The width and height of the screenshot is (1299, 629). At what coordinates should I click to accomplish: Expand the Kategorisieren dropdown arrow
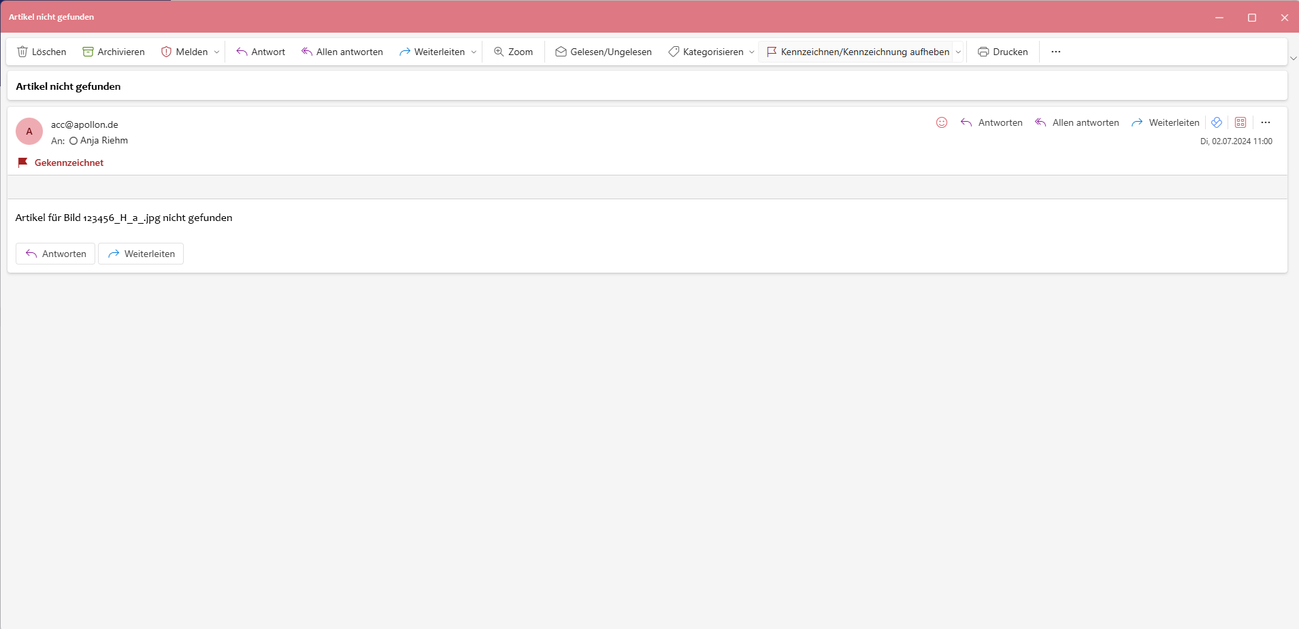pyautogui.click(x=752, y=52)
